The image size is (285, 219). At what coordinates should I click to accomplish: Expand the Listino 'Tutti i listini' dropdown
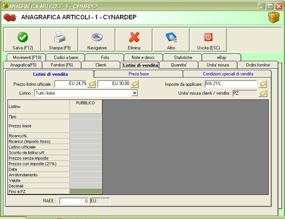pyautogui.click(x=135, y=93)
